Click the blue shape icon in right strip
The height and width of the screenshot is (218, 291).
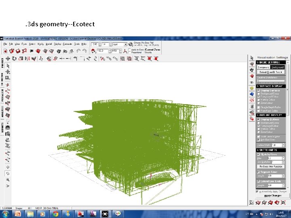coord(252,94)
